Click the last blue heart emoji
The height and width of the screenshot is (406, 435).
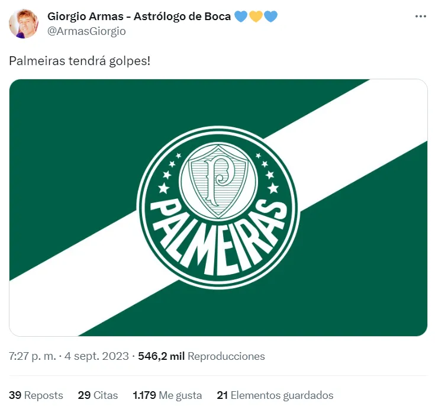[270, 17]
